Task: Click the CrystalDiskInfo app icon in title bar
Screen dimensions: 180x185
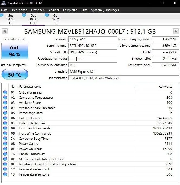Action: click(x=4, y=3)
